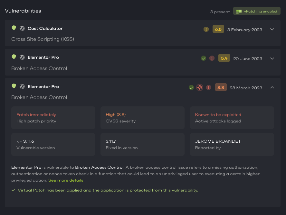Collapse the Elementor Pro 28 March 2023 entry
The width and height of the screenshot is (286, 215).
pyautogui.click(x=272, y=87)
